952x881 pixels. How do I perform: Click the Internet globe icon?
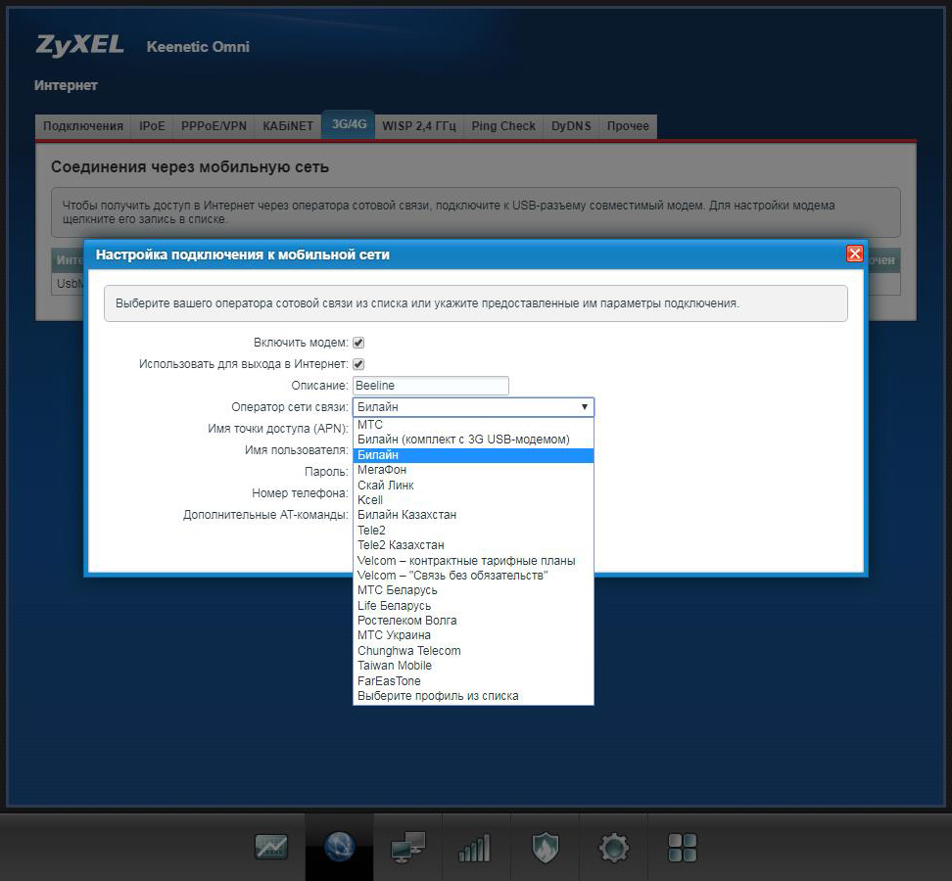point(339,847)
